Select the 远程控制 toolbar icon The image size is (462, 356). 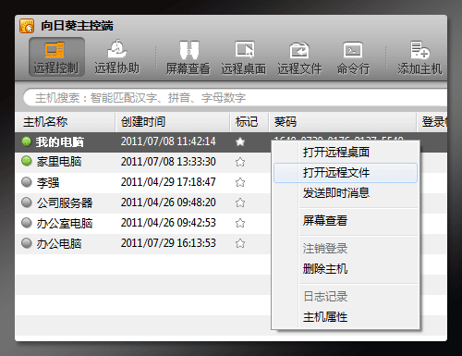pos(56,56)
